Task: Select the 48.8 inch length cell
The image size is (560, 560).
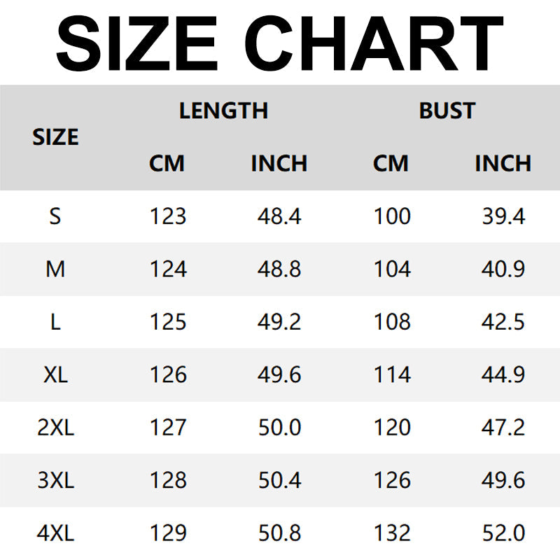Action: click(279, 269)
